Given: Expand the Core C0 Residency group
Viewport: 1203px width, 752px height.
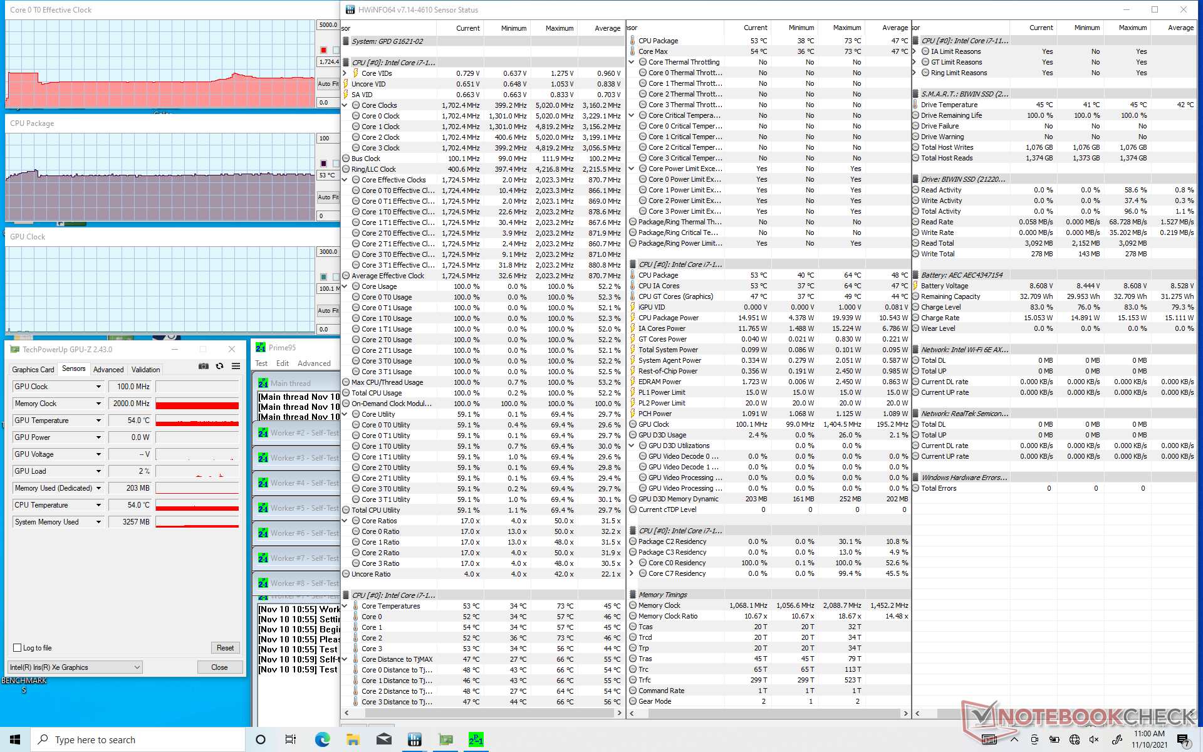Looking at the screenshot, I should click(632, 563).
